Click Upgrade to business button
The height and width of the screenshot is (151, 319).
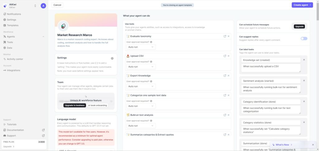(x=75, y=105)
